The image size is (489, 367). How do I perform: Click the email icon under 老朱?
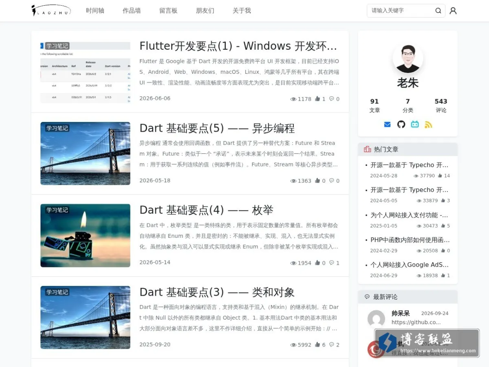pos(387,124)
